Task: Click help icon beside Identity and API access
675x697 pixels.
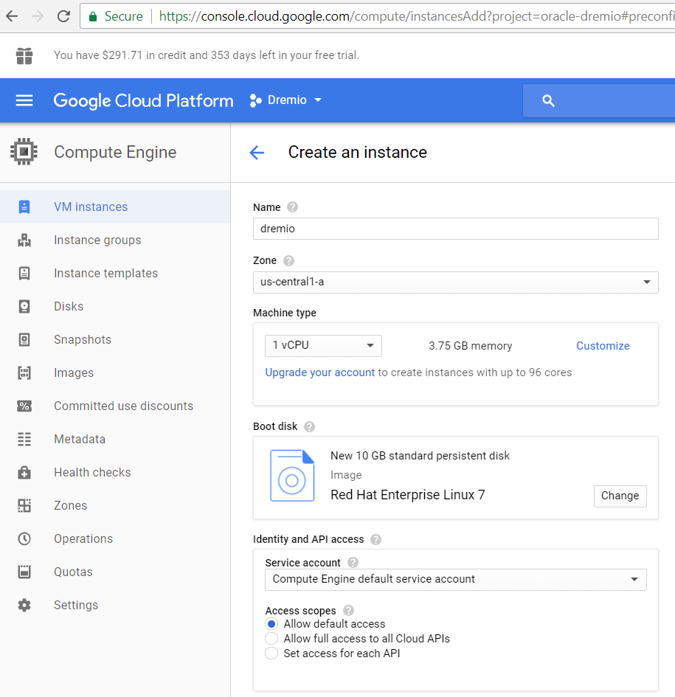Action: [375, 540]
